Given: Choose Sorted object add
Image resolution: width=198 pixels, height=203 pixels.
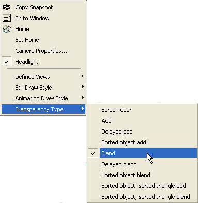Looking at the screenshot, I should 142,142.
